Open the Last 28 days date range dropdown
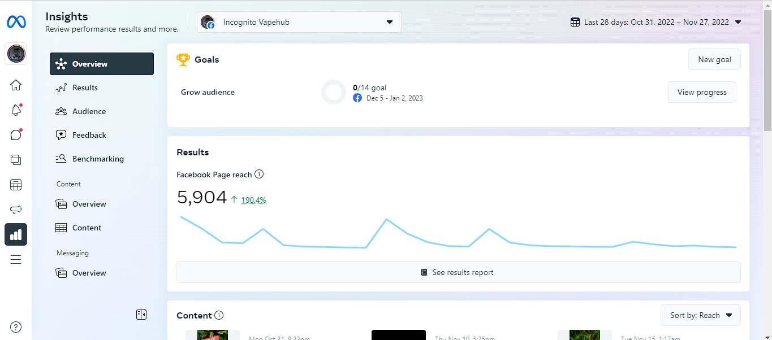Viewport: 772px width, 340px height. click(x=656, y=22)
